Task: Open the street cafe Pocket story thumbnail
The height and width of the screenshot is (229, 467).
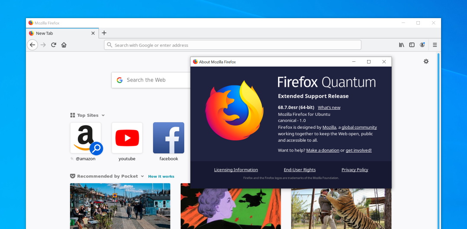Action: coord(120,206)
